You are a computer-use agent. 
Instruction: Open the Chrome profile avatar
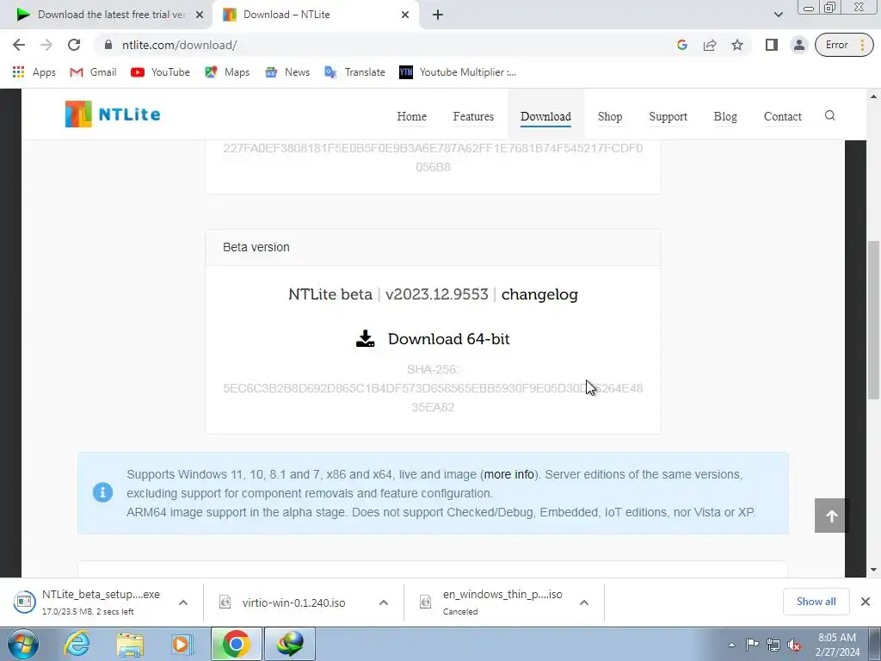click(x=799, y=45)
